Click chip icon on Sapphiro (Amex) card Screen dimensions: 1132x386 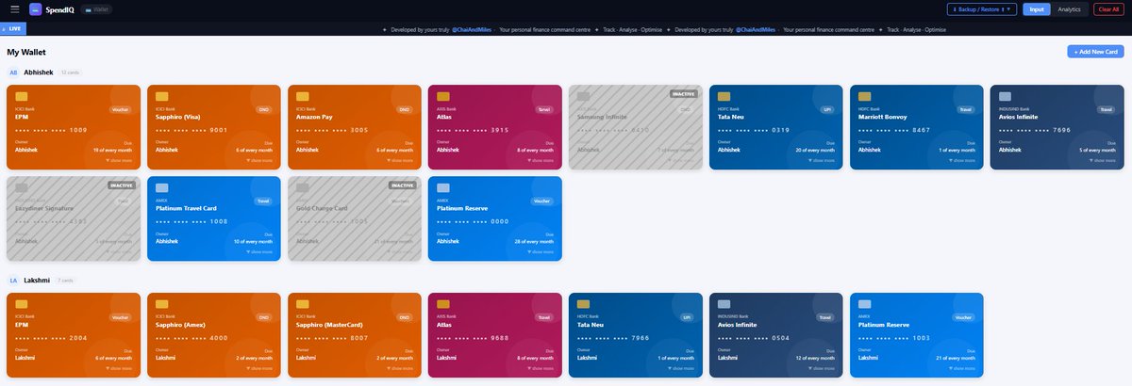point(161,305)
